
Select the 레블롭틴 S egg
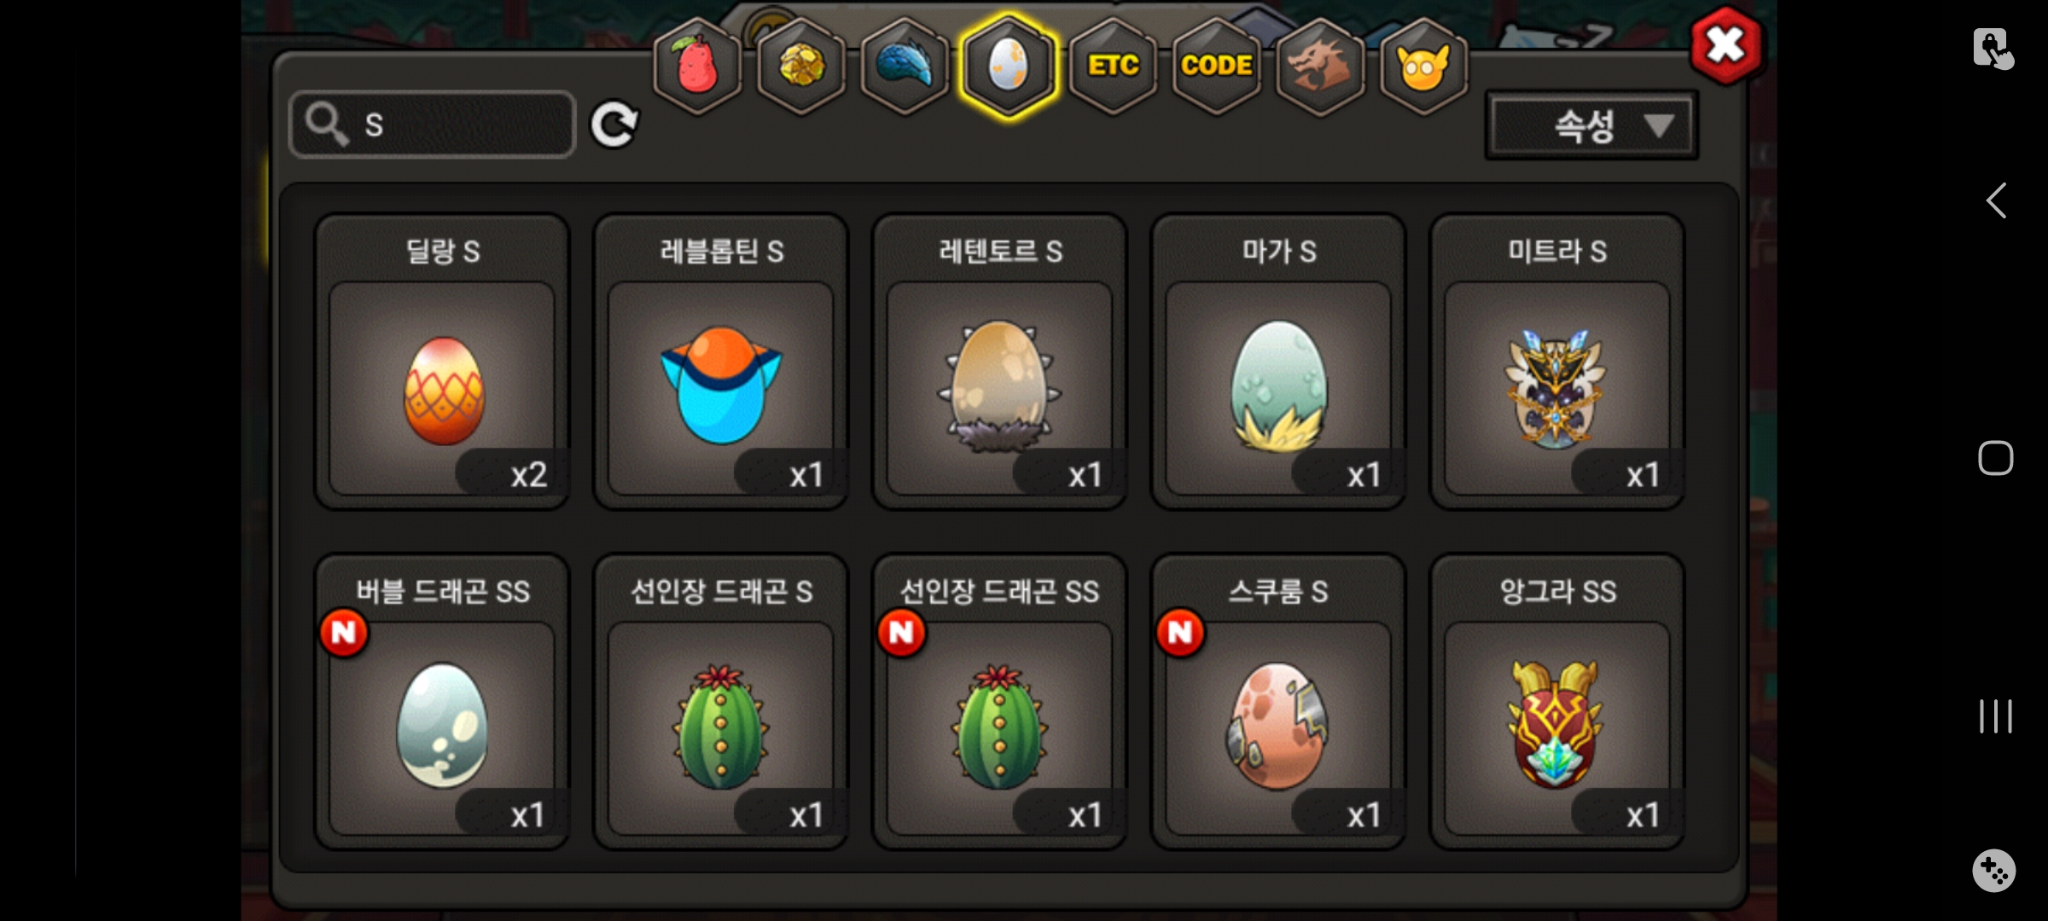721,362
